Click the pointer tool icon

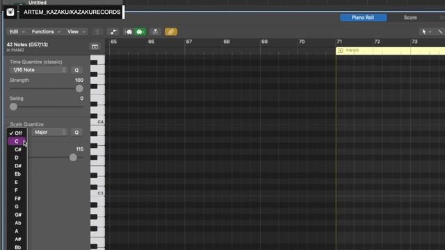[424, 32]
